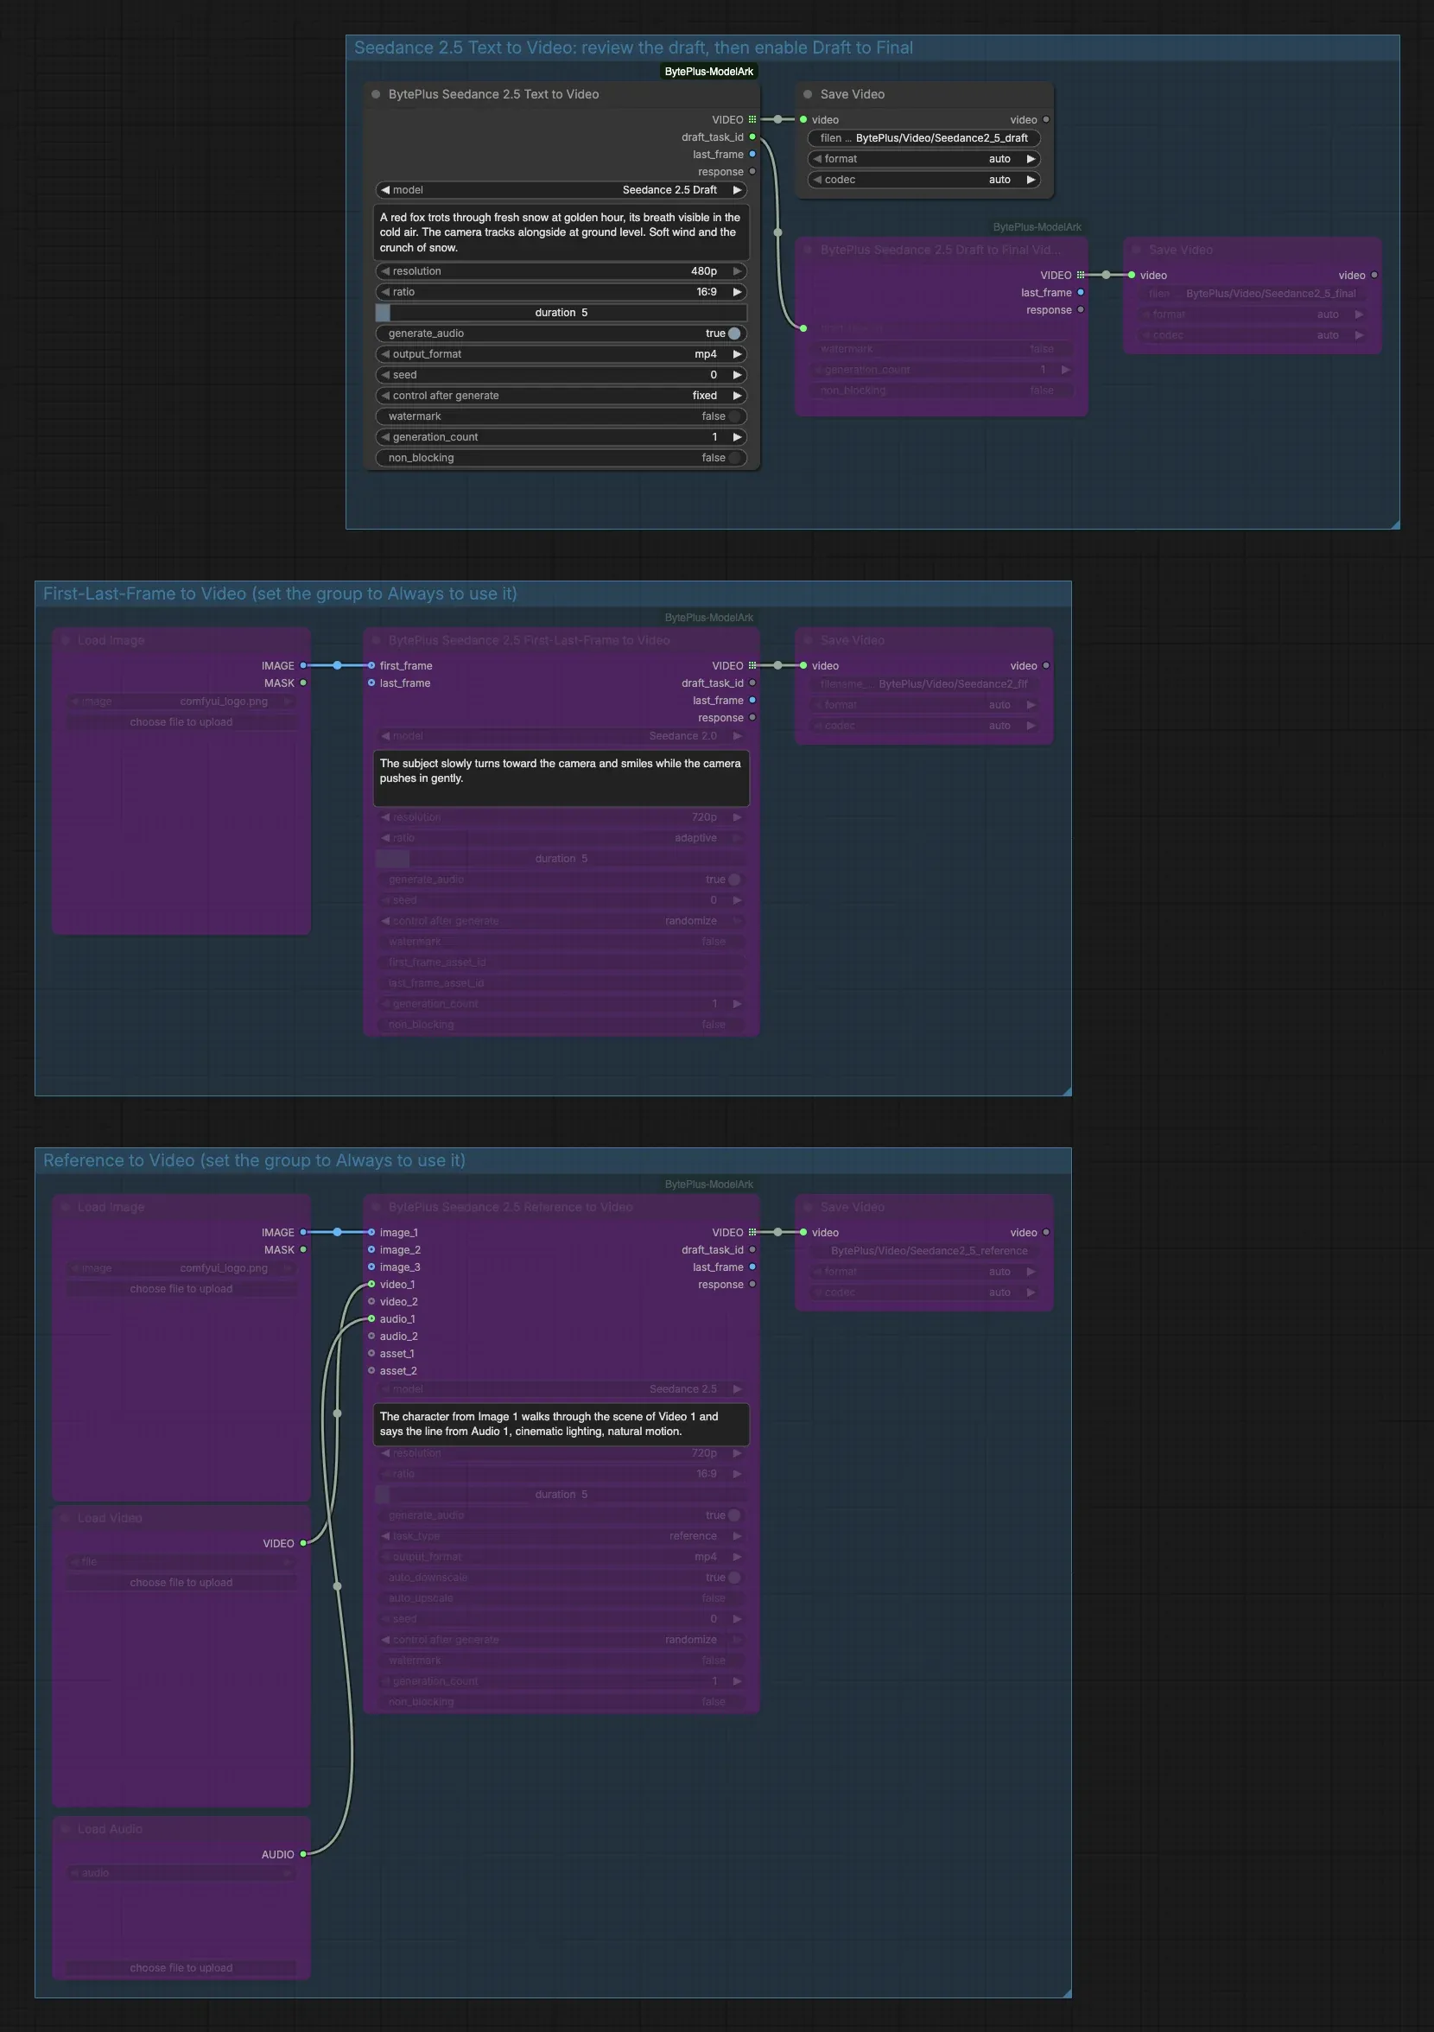Increment seed value on Text to Video node

[738, 375]
